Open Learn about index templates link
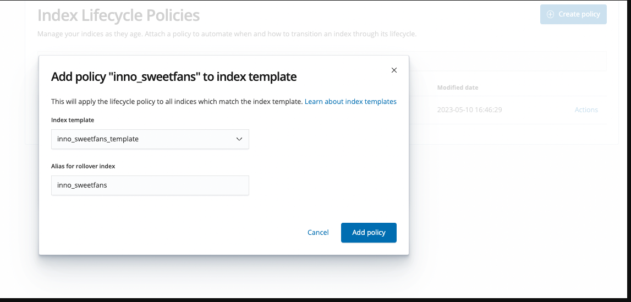The height and width of the screenshot is (302, 631). [350, 102]
